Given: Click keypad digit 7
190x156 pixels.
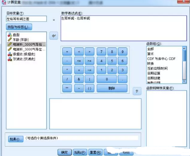Looking at the screenshot, I should click(x=101, y=52).
